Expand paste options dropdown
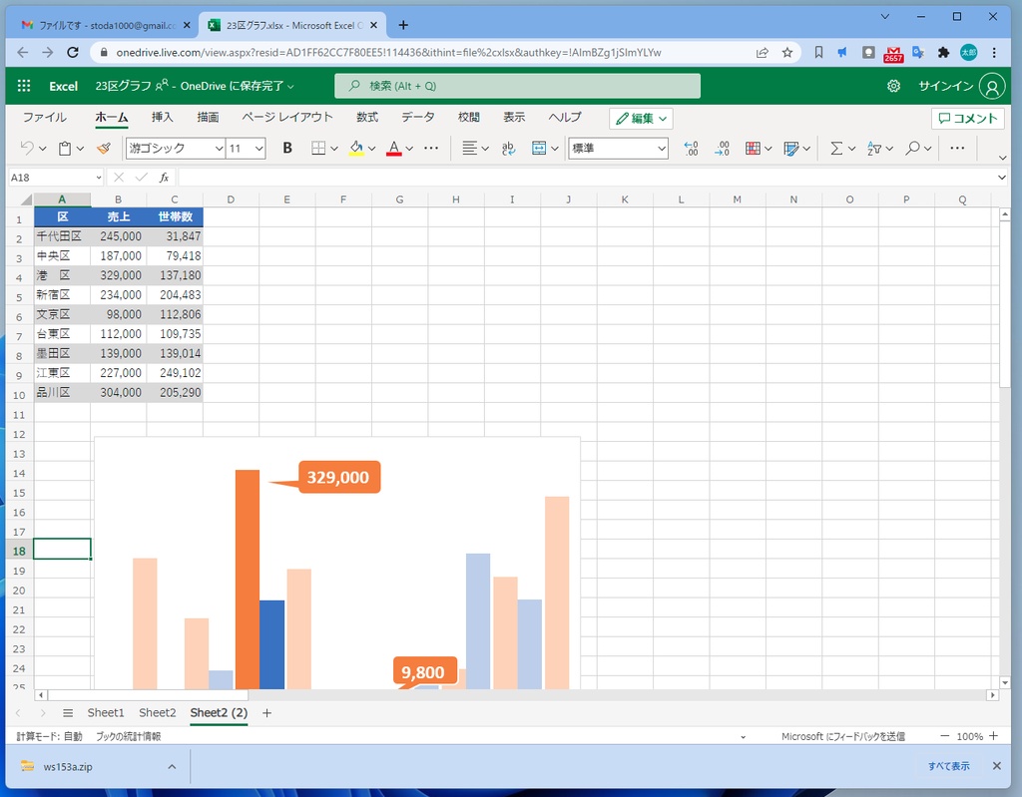Screen dimensions: 1022x797 [80, 149]
